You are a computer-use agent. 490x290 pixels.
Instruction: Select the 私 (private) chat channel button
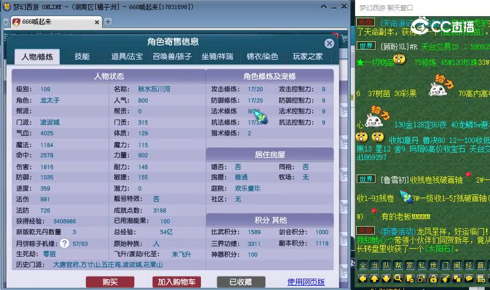coord(422,265)
